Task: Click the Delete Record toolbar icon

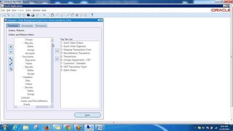Action: [x=61, y=15]
